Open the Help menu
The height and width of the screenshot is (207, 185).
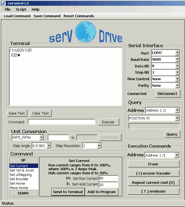(35, 10)
